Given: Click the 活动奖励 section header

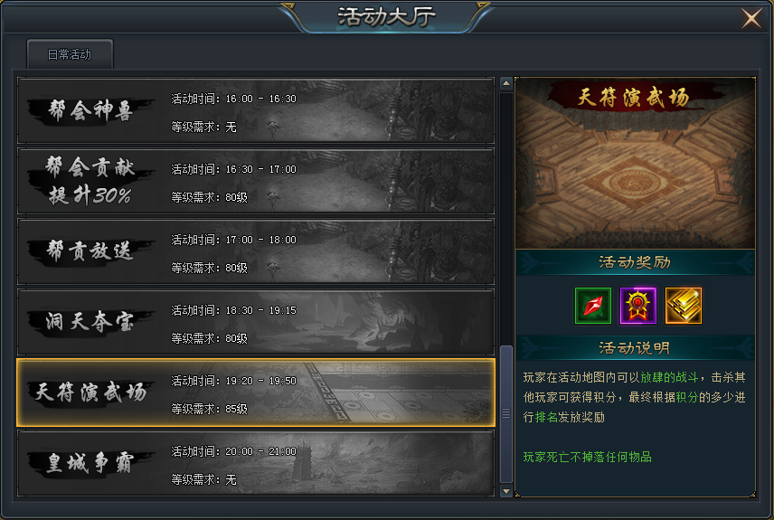Looking at the screenshot, I should pos(635,262).
